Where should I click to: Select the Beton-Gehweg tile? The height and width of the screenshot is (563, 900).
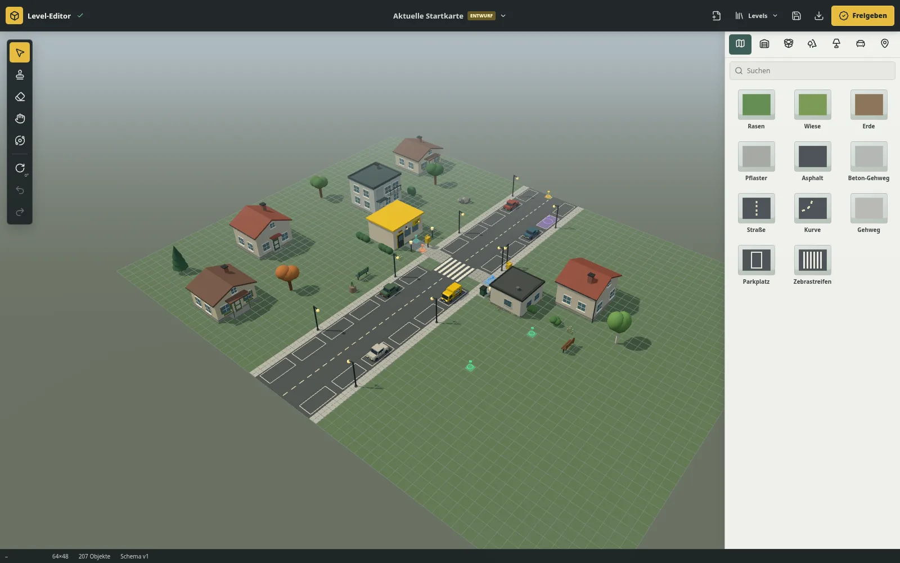tap(868, 162)
